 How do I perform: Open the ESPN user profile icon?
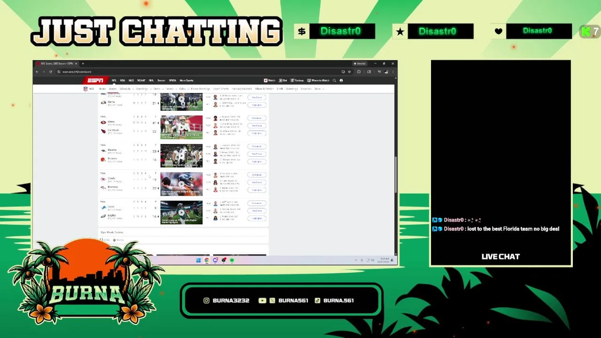(341, 80)
